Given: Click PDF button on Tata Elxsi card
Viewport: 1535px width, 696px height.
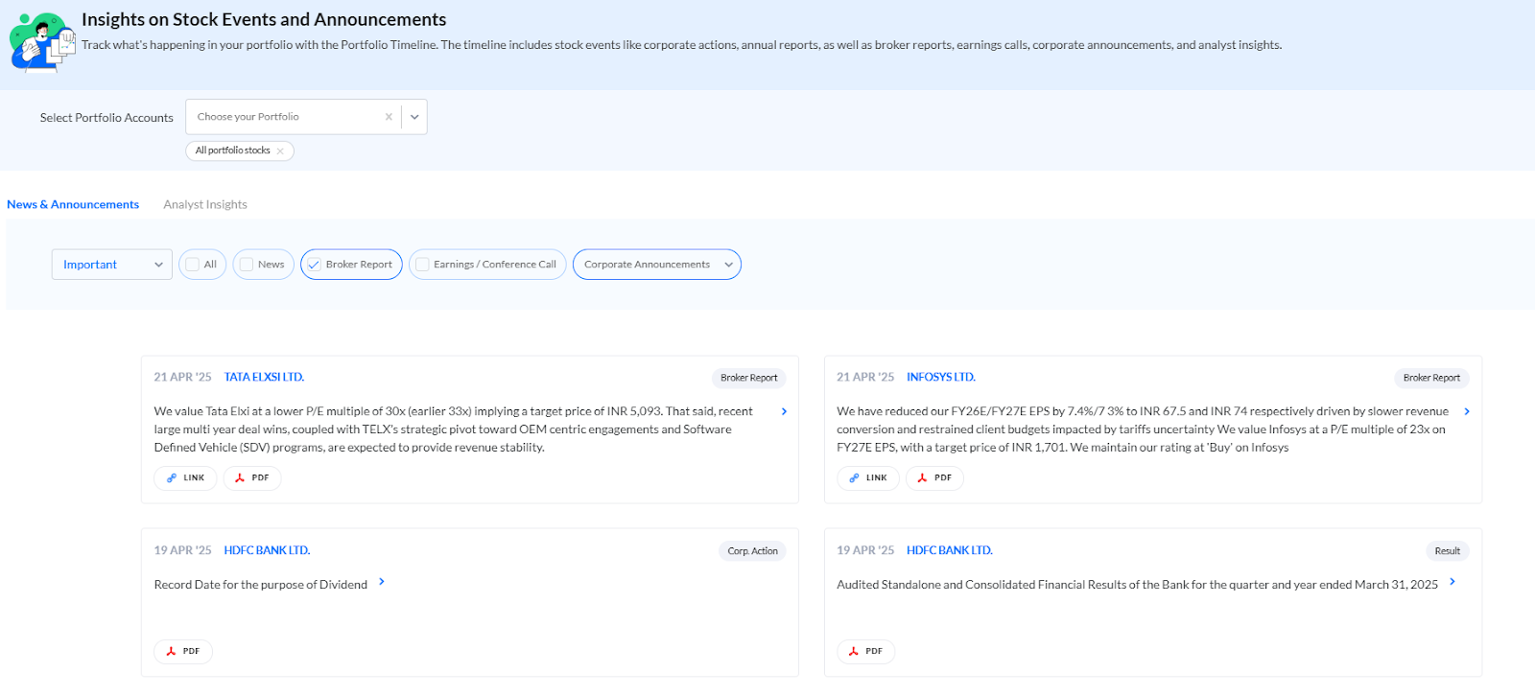Looking at the screenshot, I should tap(252, 477).
